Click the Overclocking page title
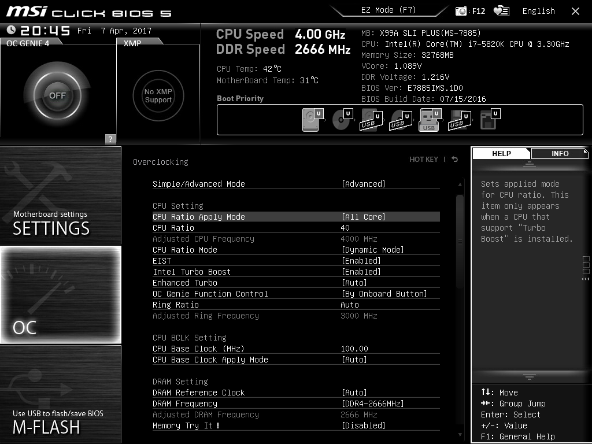This screenshot has height=444, width=592. pos(161,162)
